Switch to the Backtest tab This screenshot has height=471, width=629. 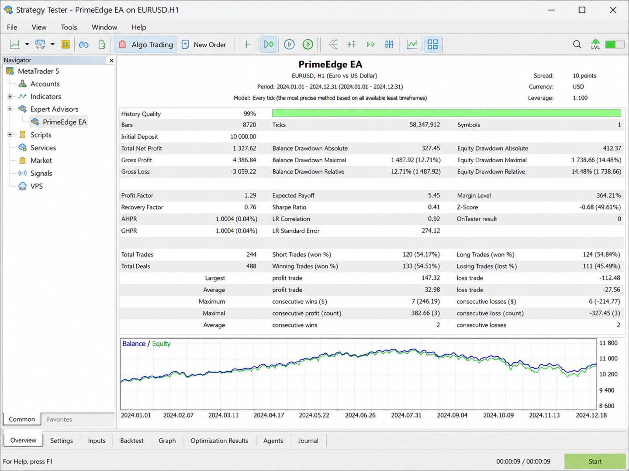coord(132,440)
